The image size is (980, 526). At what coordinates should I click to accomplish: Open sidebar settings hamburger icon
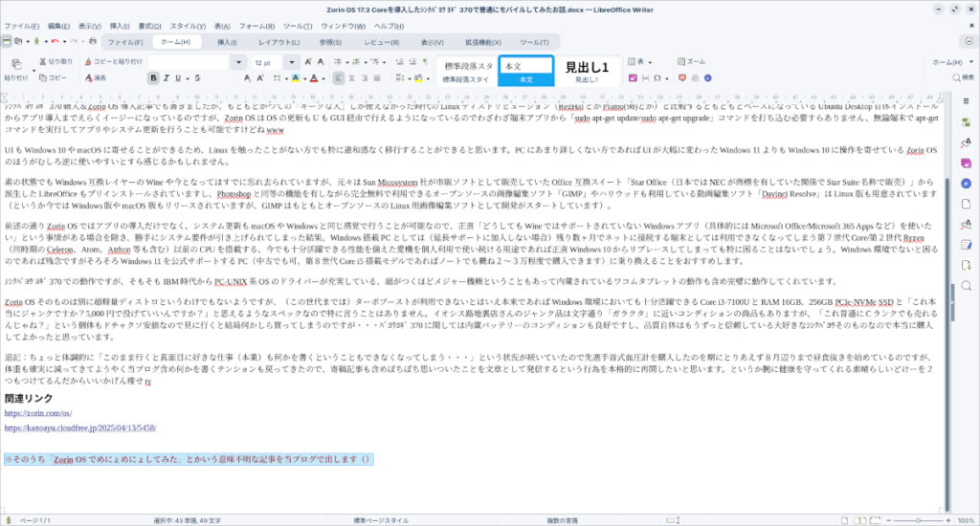pos(967,101)
